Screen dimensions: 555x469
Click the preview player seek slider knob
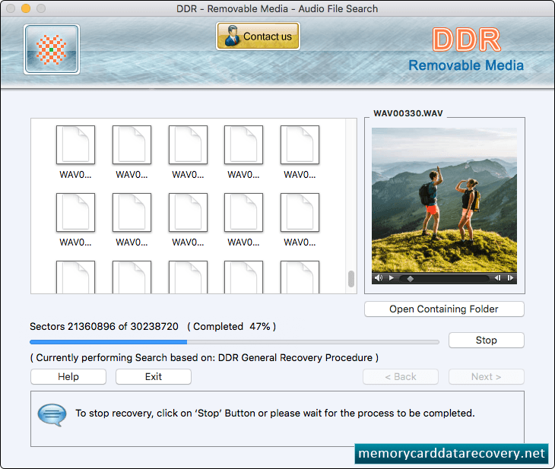(x=411, y=278)
